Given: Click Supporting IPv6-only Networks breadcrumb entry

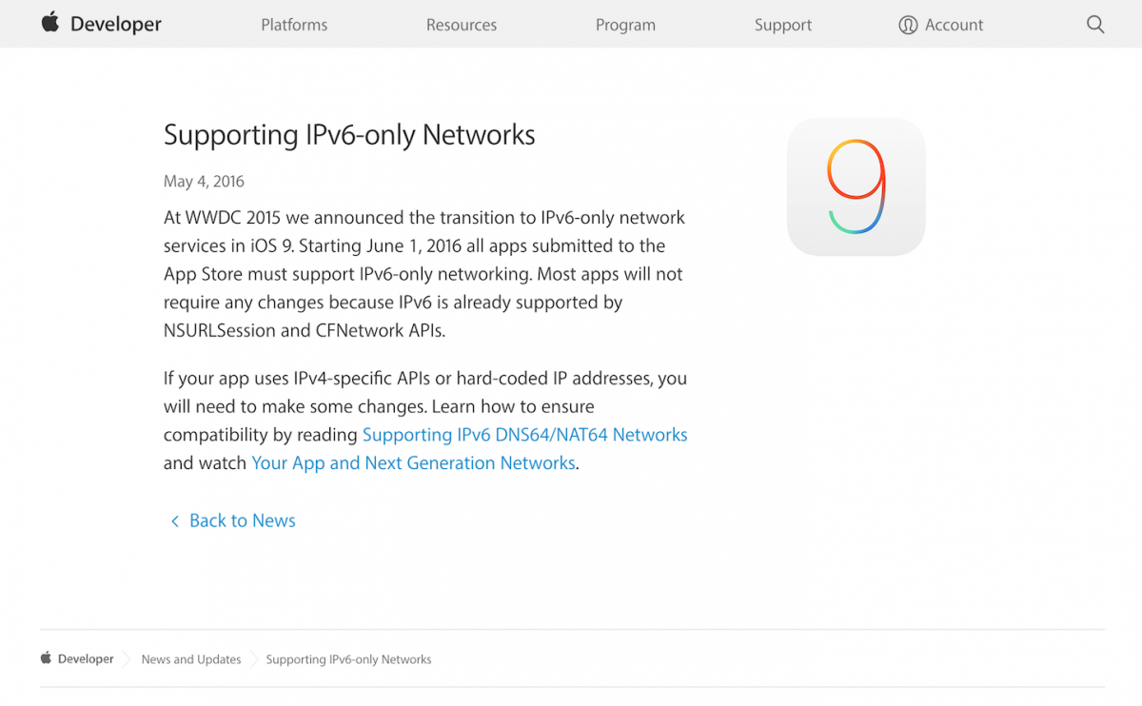Looking at the screenshot, I should click(348, 658).
